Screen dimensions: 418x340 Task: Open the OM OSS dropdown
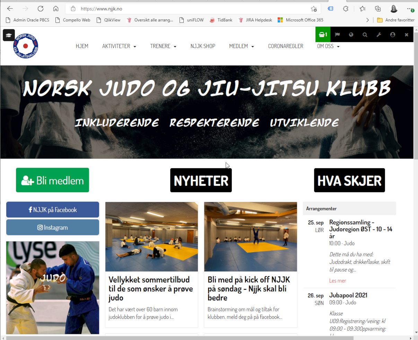(x=328, y=46)
